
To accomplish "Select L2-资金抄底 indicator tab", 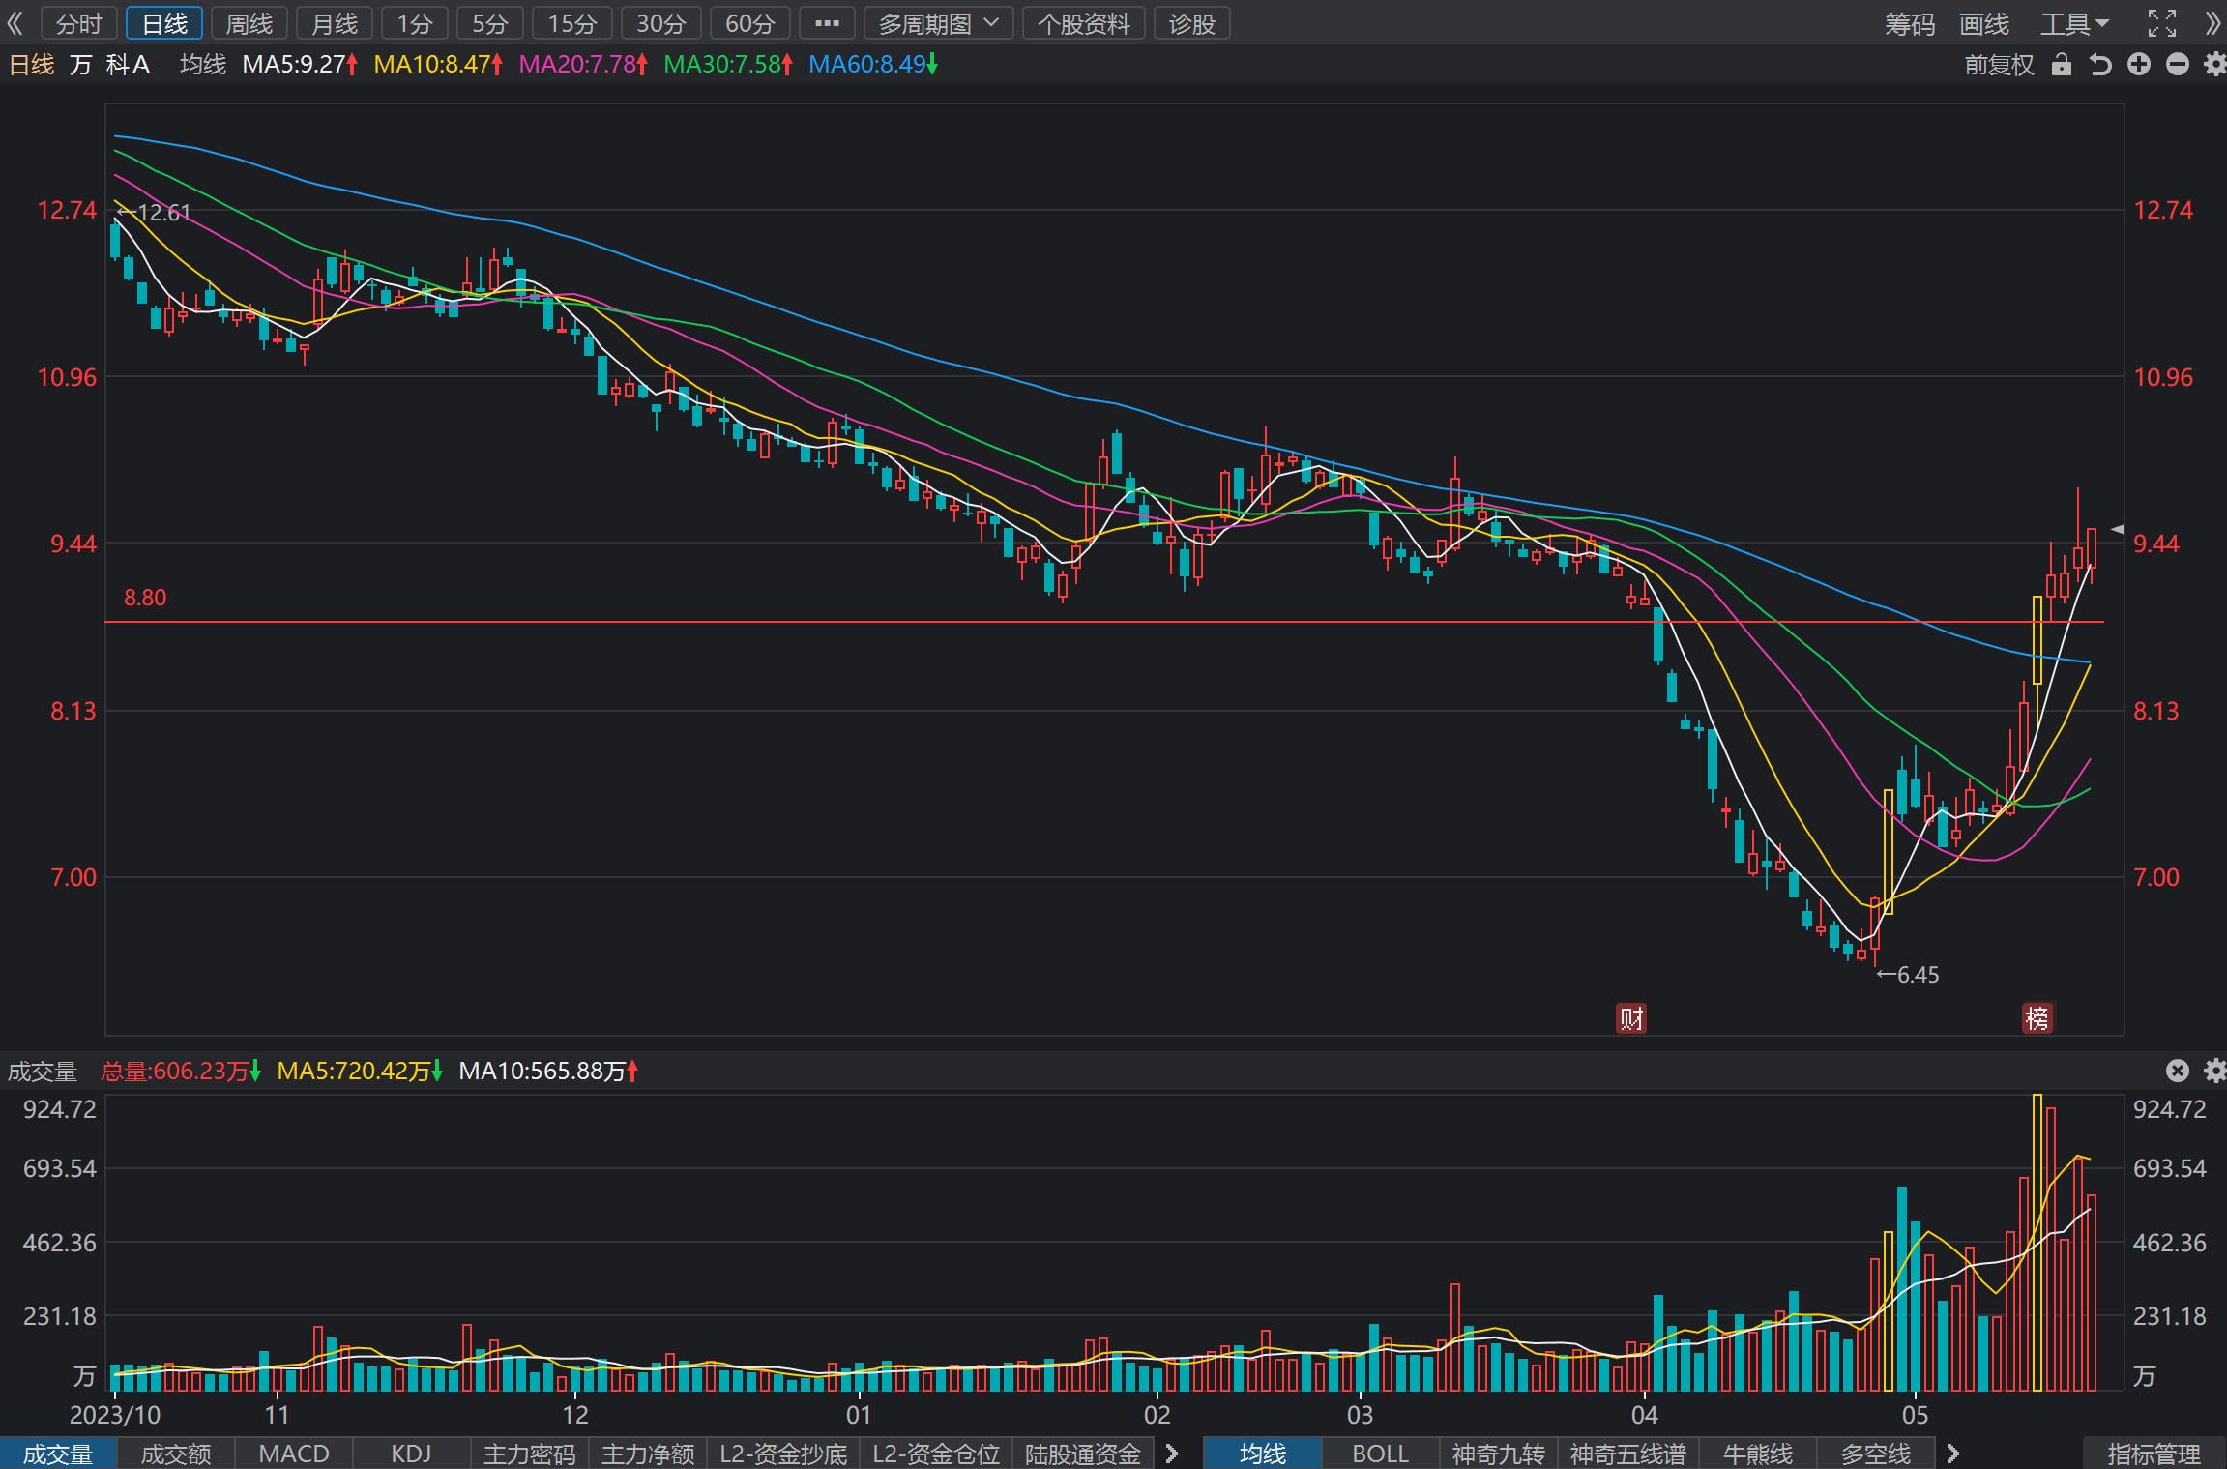I will pyautogui.click(x=783, y=1454).
